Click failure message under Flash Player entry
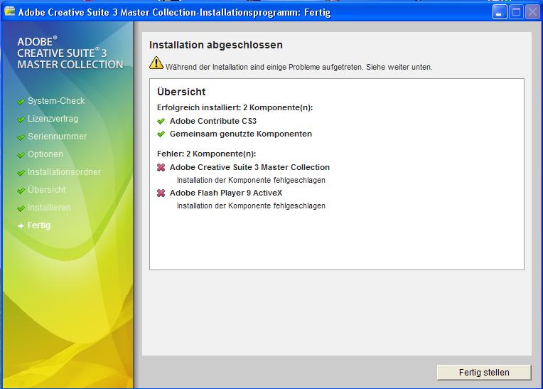The width and height of the screenshot is (543, 389). point(251,206)
